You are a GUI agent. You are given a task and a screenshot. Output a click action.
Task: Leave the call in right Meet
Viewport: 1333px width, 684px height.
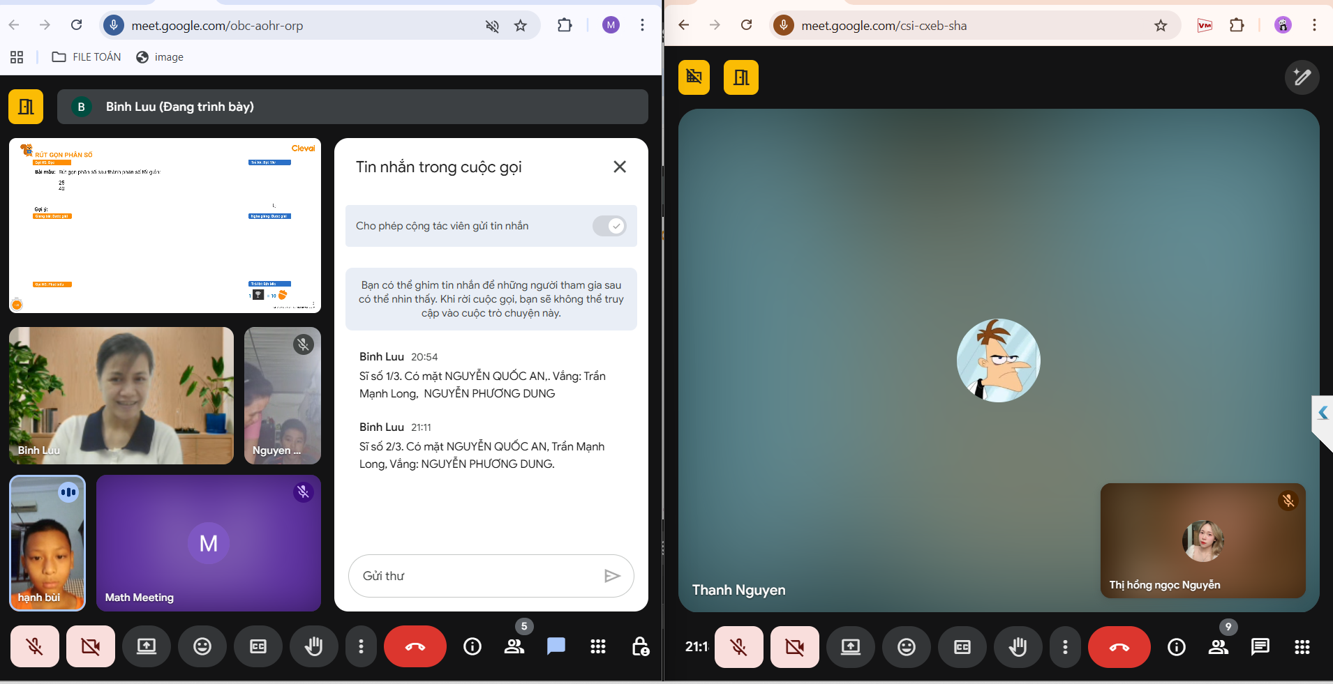pyautogui.click(x=1119, y=647)
